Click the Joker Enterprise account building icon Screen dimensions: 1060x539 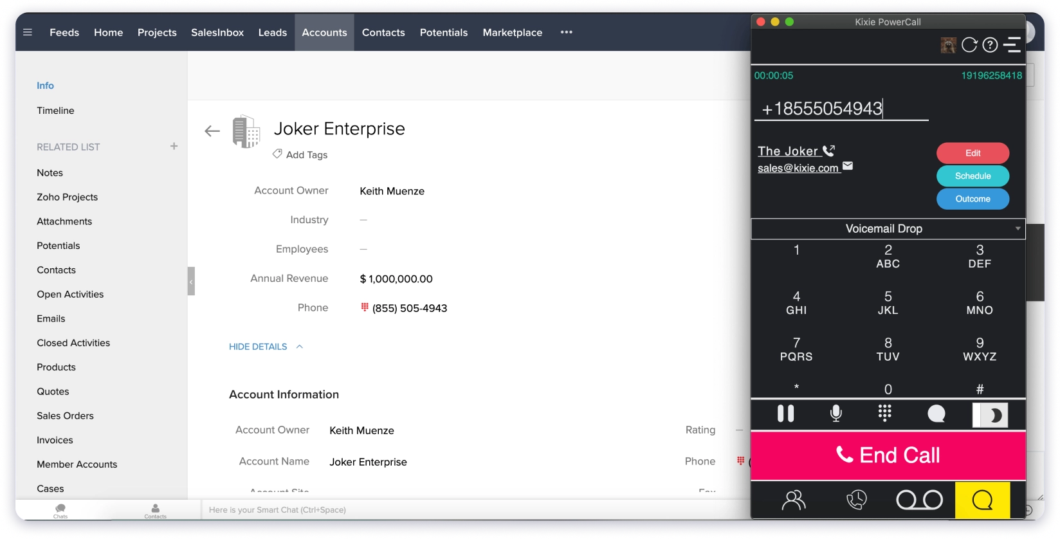[246, 132]
